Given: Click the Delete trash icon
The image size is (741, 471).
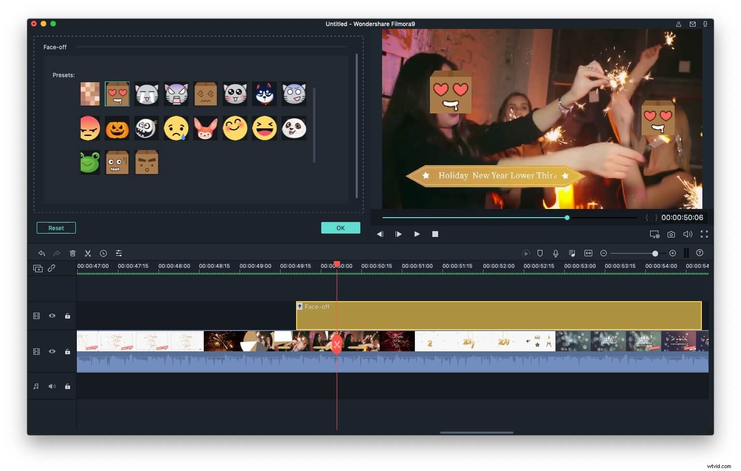Looking at the screenshot, I should tap(72, 253).
